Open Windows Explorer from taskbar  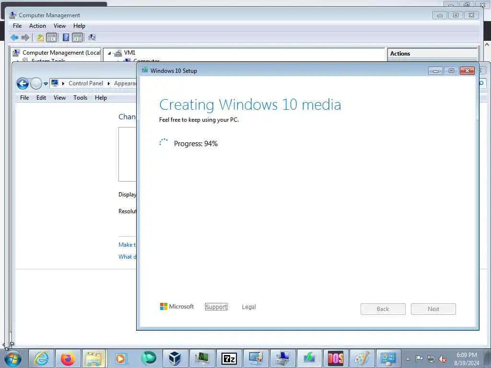94,358
